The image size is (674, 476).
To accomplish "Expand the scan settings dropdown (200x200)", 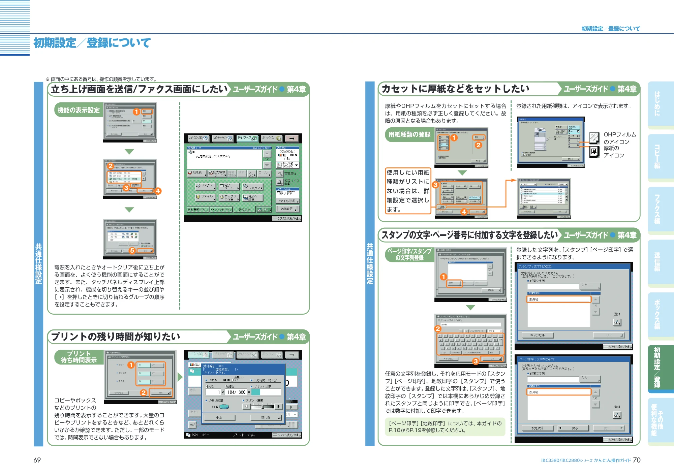I will pos(287,165).
